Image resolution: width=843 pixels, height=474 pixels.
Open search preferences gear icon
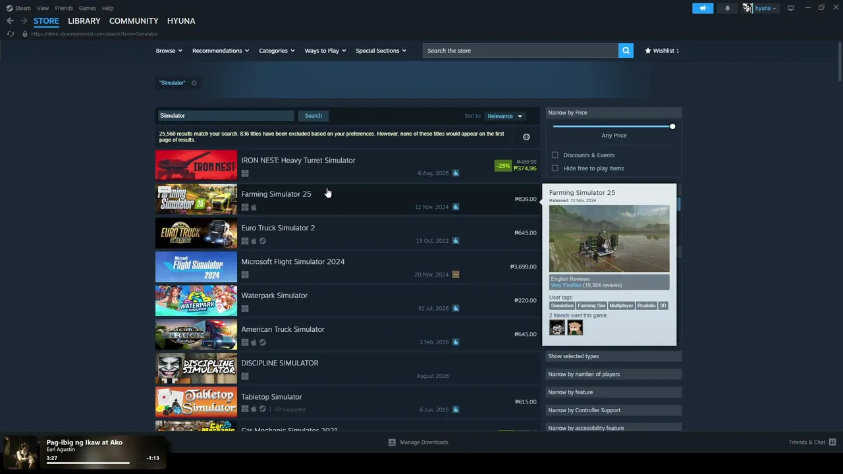(526, 137)
